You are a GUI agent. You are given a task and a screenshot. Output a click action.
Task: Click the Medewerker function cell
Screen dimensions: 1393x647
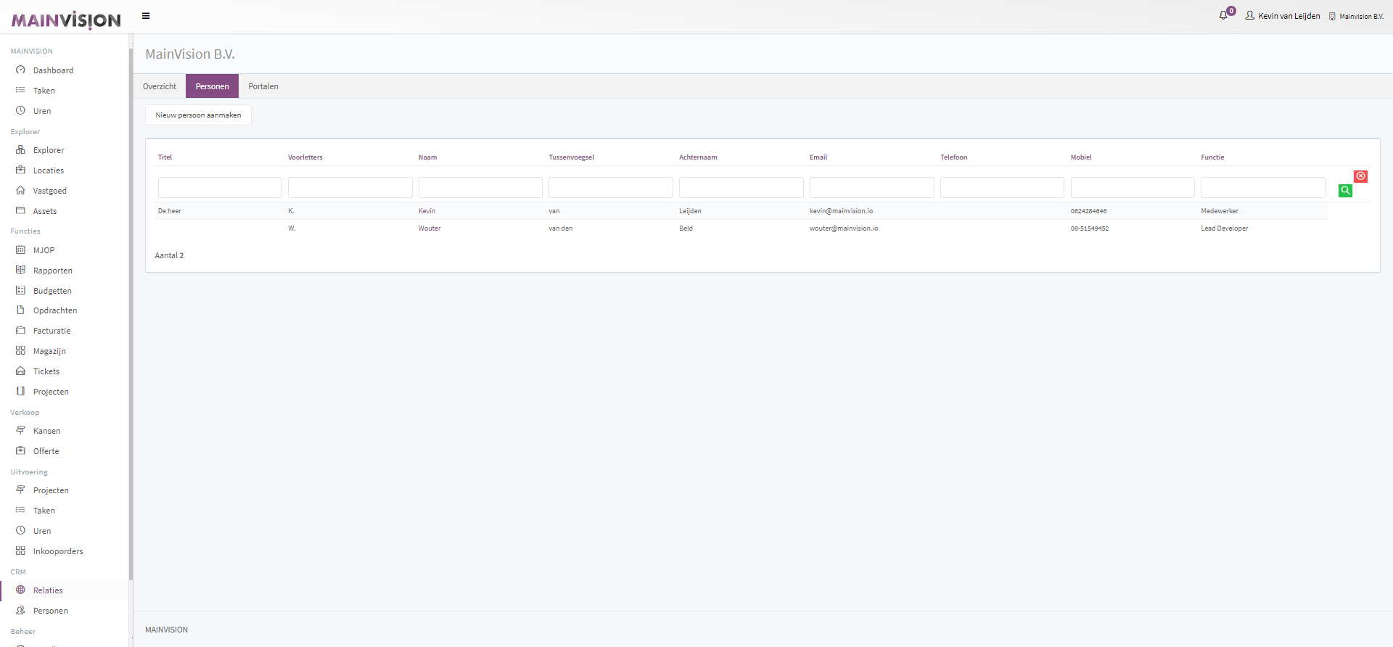pos(1220,211)
